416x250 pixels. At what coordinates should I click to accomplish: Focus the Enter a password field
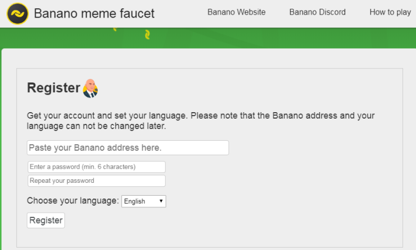[97, 167]
